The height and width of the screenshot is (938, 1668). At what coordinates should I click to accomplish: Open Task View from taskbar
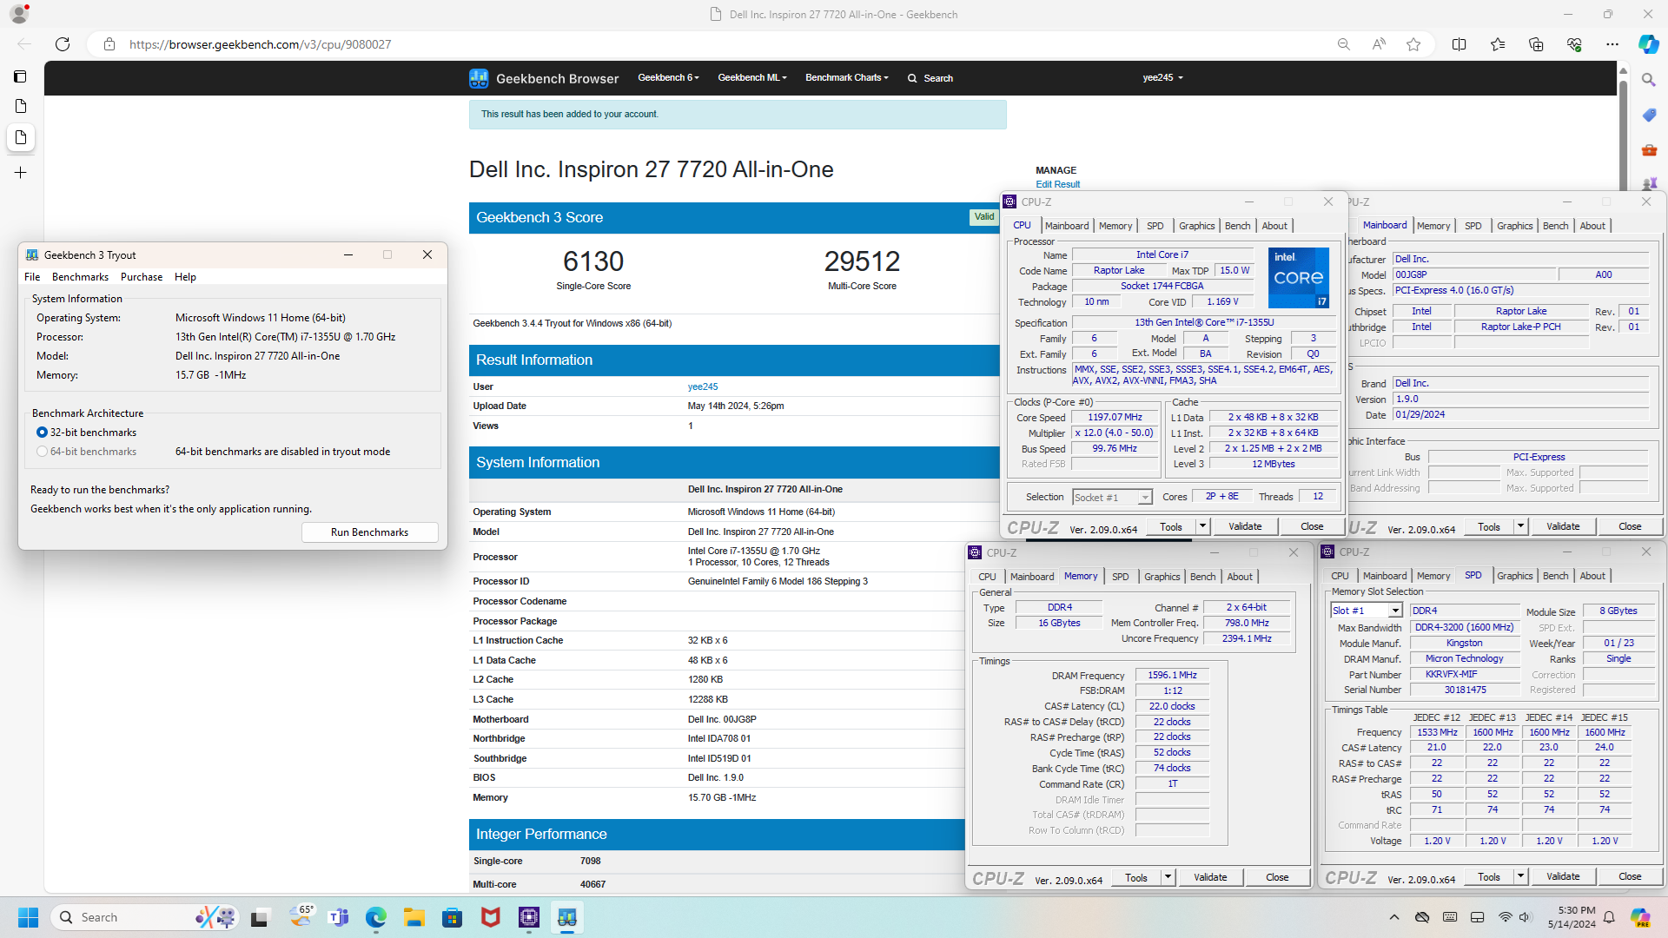pos(260,917)
